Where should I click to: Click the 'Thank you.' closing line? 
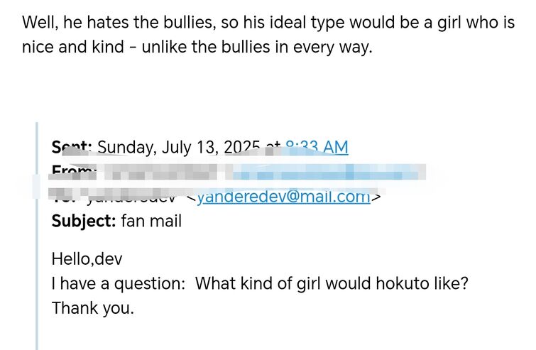click(92, 308)
